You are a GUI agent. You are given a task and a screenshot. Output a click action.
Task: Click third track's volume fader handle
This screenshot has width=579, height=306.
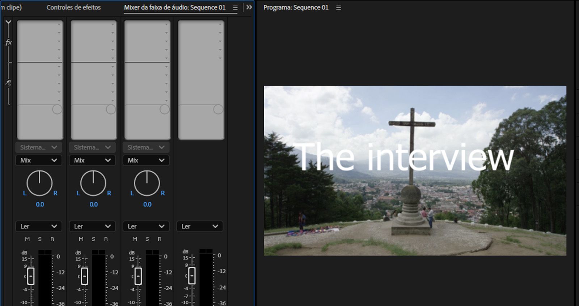click(138, 276)
